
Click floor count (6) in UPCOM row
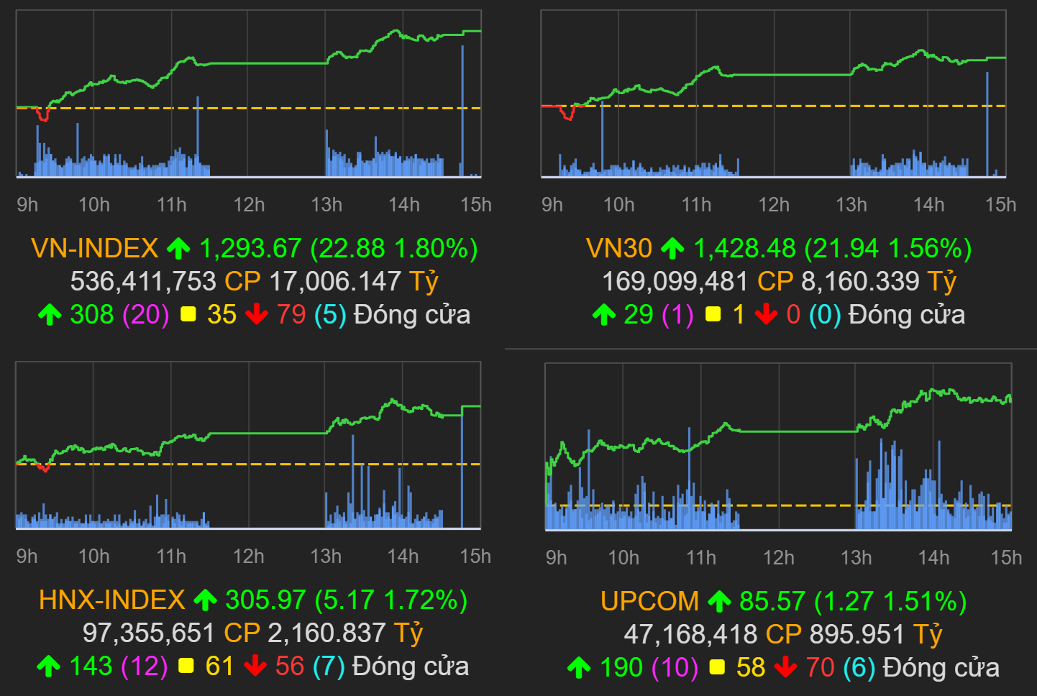860,668
